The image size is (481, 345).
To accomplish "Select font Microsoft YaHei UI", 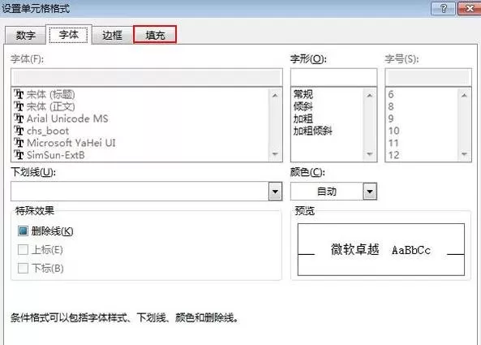I will (x=71, y=143).
